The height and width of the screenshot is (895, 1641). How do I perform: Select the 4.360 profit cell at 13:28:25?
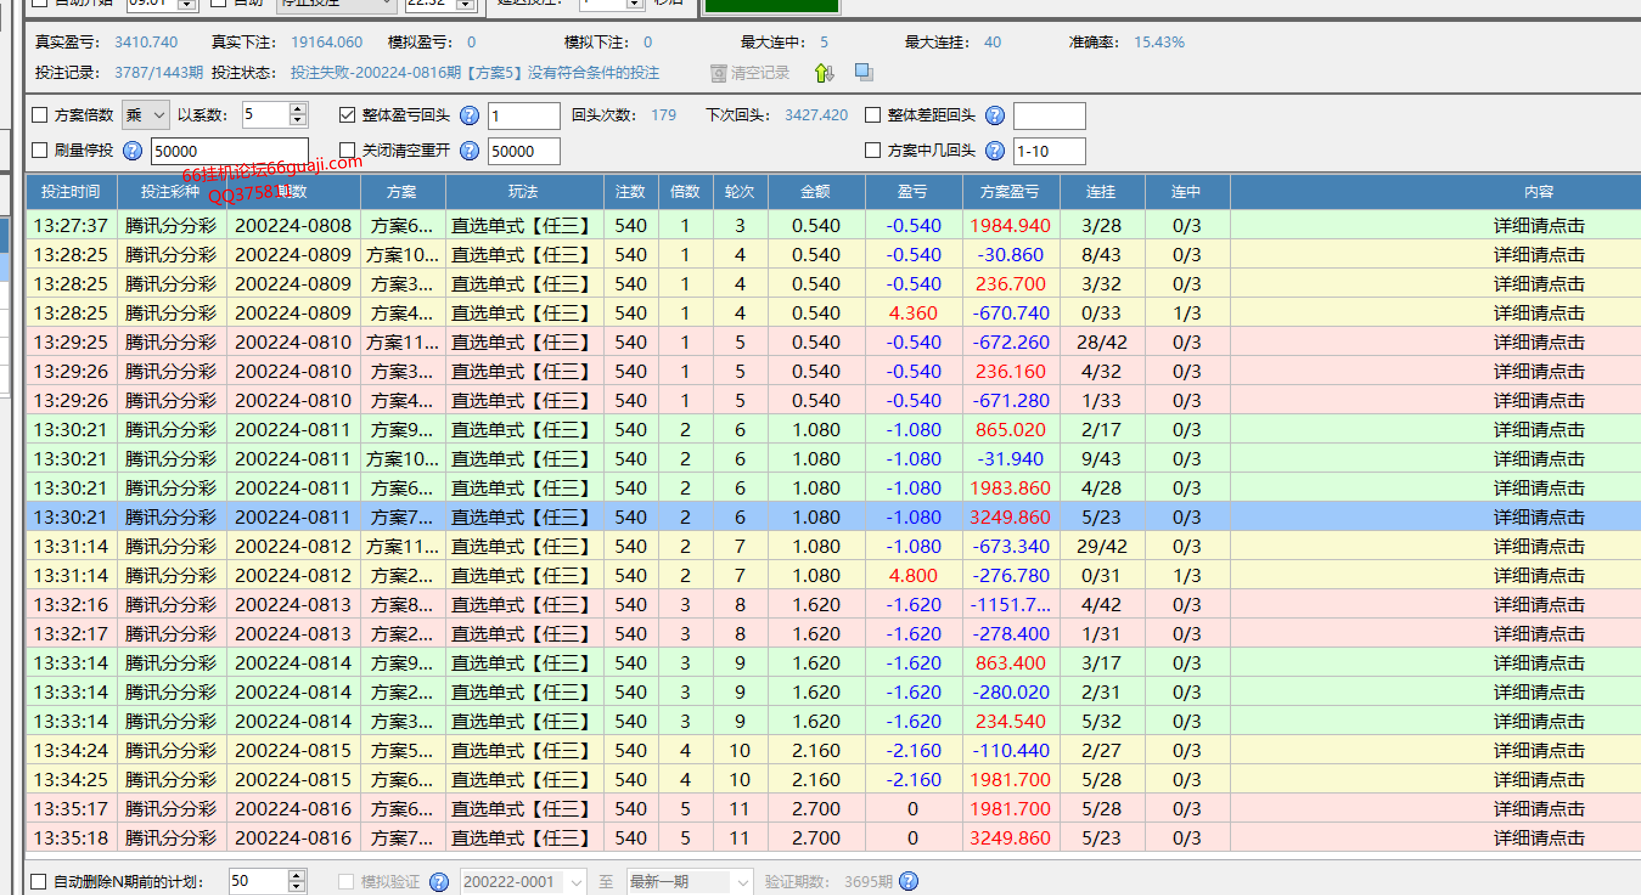(x=913, y=313)
